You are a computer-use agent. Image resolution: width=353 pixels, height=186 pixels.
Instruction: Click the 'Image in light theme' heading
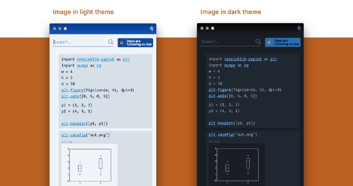pos(83,12)
